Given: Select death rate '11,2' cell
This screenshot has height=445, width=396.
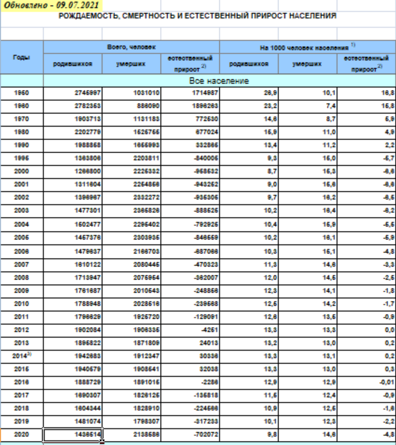Looking at the screenshot, I should [307, 145].
